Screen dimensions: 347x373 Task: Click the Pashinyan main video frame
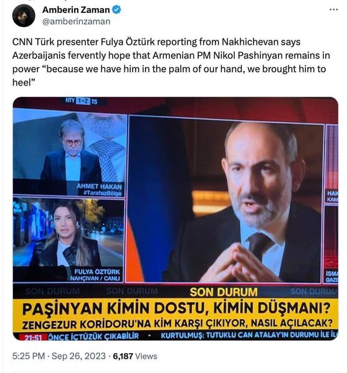(225, 200)
